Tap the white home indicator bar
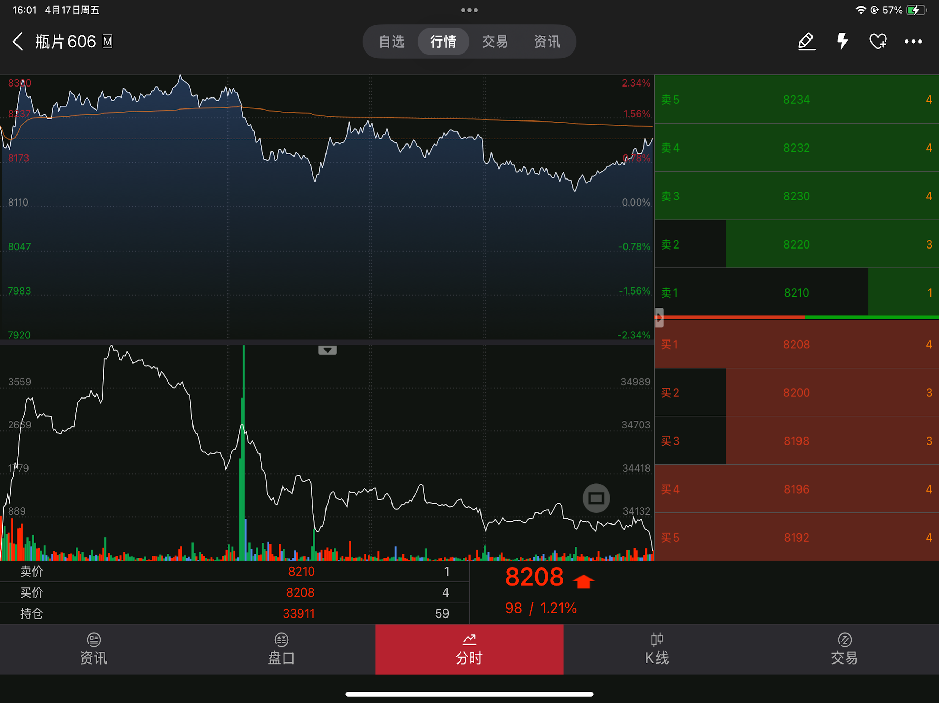The height and width of the screenshot is (703, 939). click(469, 694)
